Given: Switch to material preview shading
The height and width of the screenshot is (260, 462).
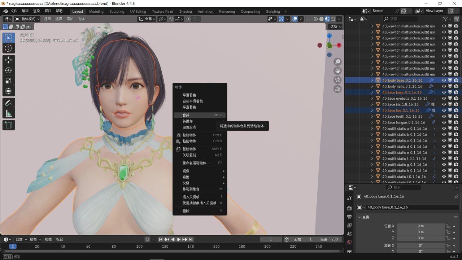Looking at the screenshot, I should tap(327, 19).
